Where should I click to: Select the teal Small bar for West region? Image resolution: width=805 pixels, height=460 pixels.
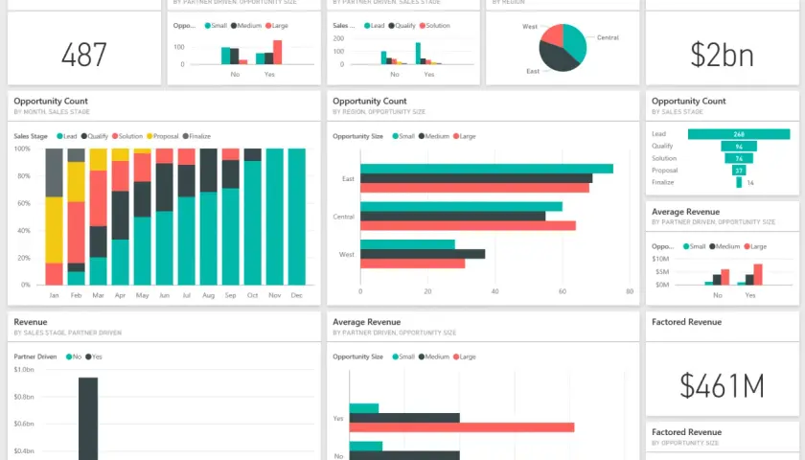tap(407, 244)
